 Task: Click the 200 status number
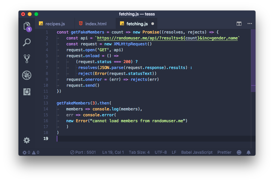(x=127, y=62)
